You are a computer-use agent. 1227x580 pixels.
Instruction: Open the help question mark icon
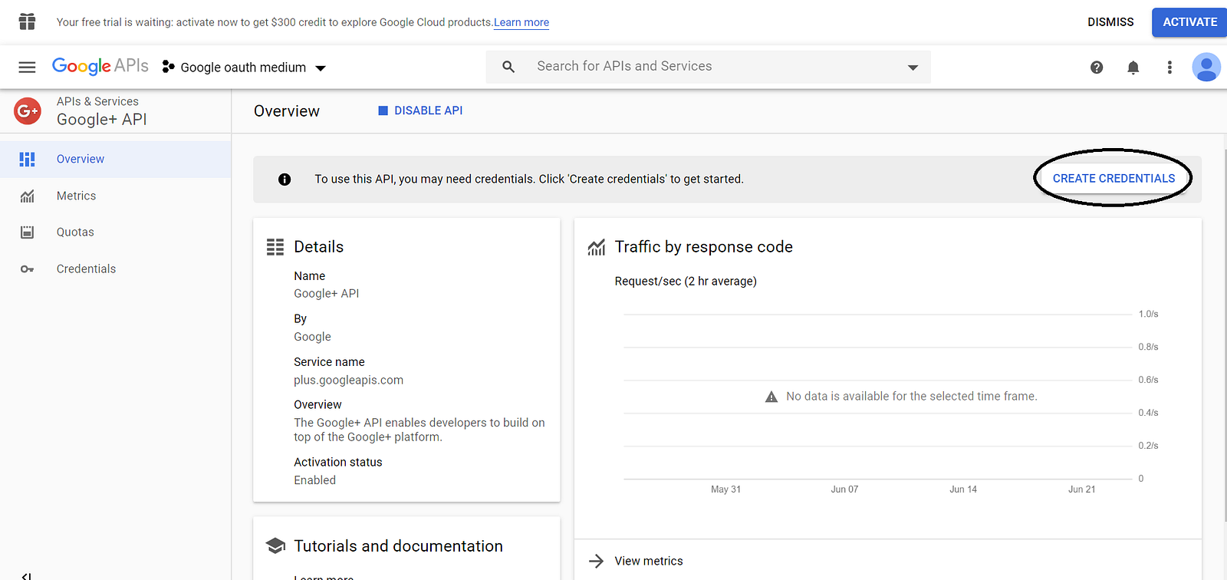[x=1097, y=68]
